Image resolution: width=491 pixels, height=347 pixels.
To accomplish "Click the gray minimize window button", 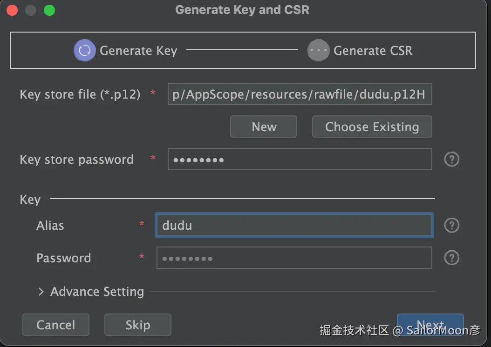I will pyautogui.click(x=31, y=10).
